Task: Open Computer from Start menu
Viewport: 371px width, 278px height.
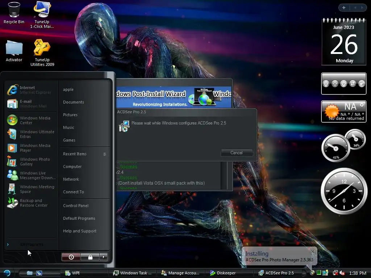Action: pyautogui.click(x=85, y=167)
